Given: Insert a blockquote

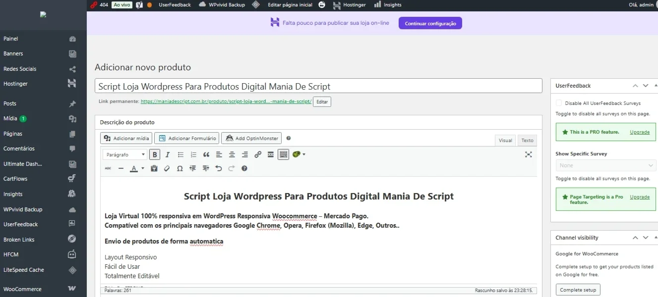Looking at the screenshot, I should pos(206,154).
